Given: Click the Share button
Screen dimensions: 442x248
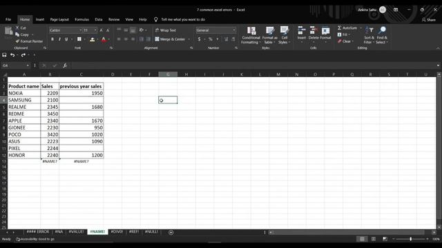Looking at the screenshot, I should pyautogui.click(x=428, y=20).
